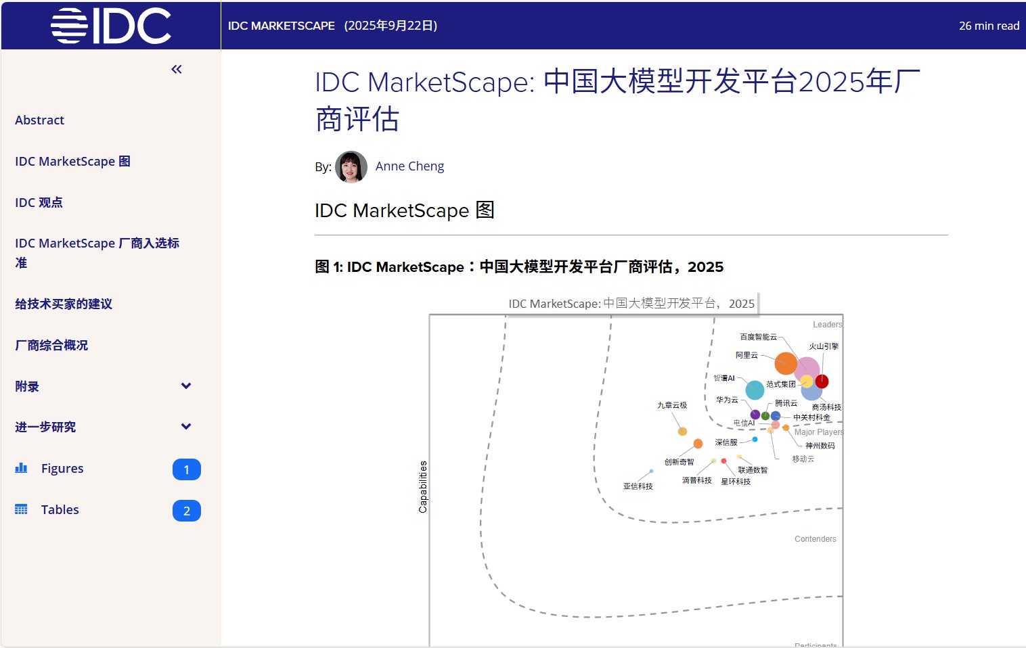Click the orange 阿里云 bubble in chart

pos(785,363)
